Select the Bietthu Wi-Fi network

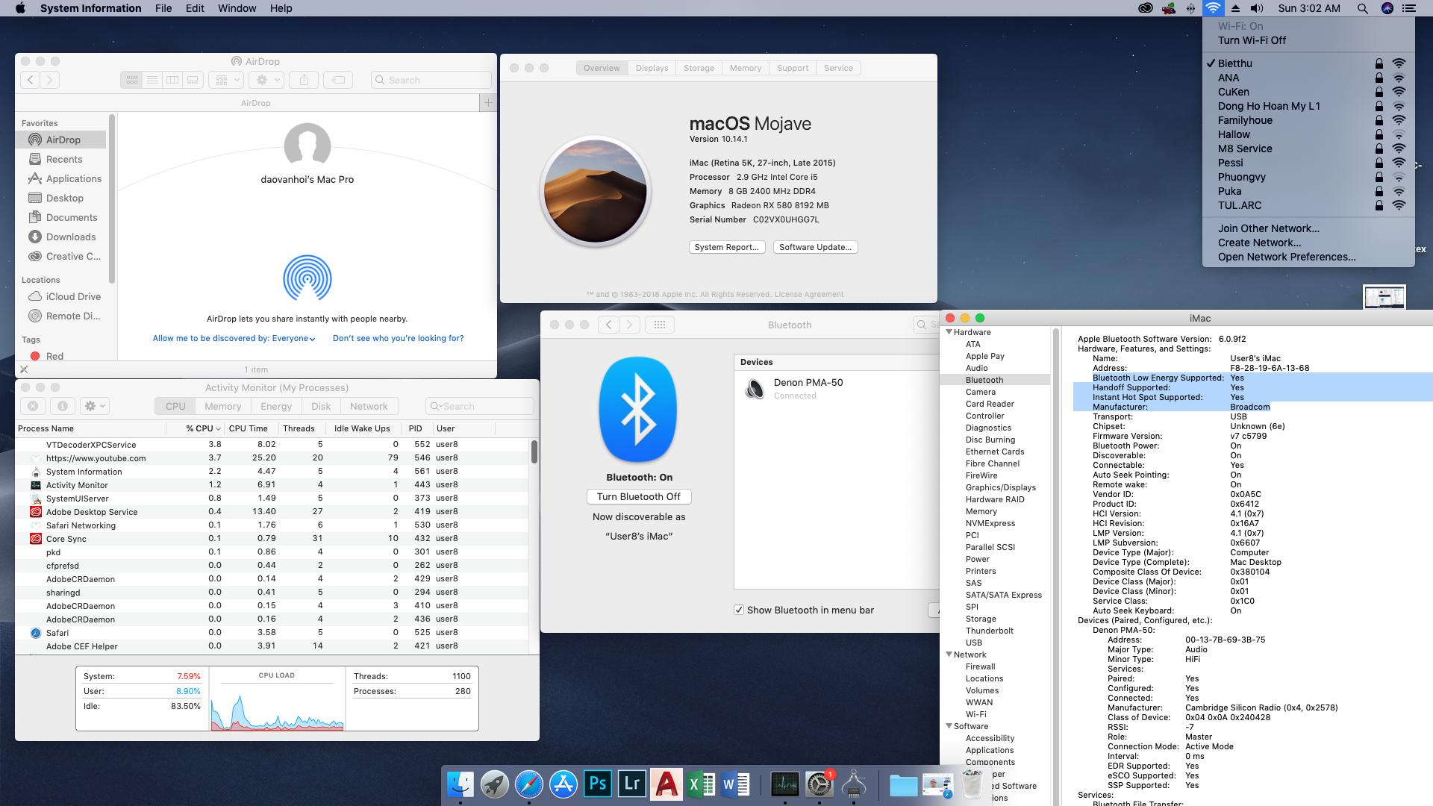point(1308,63)
